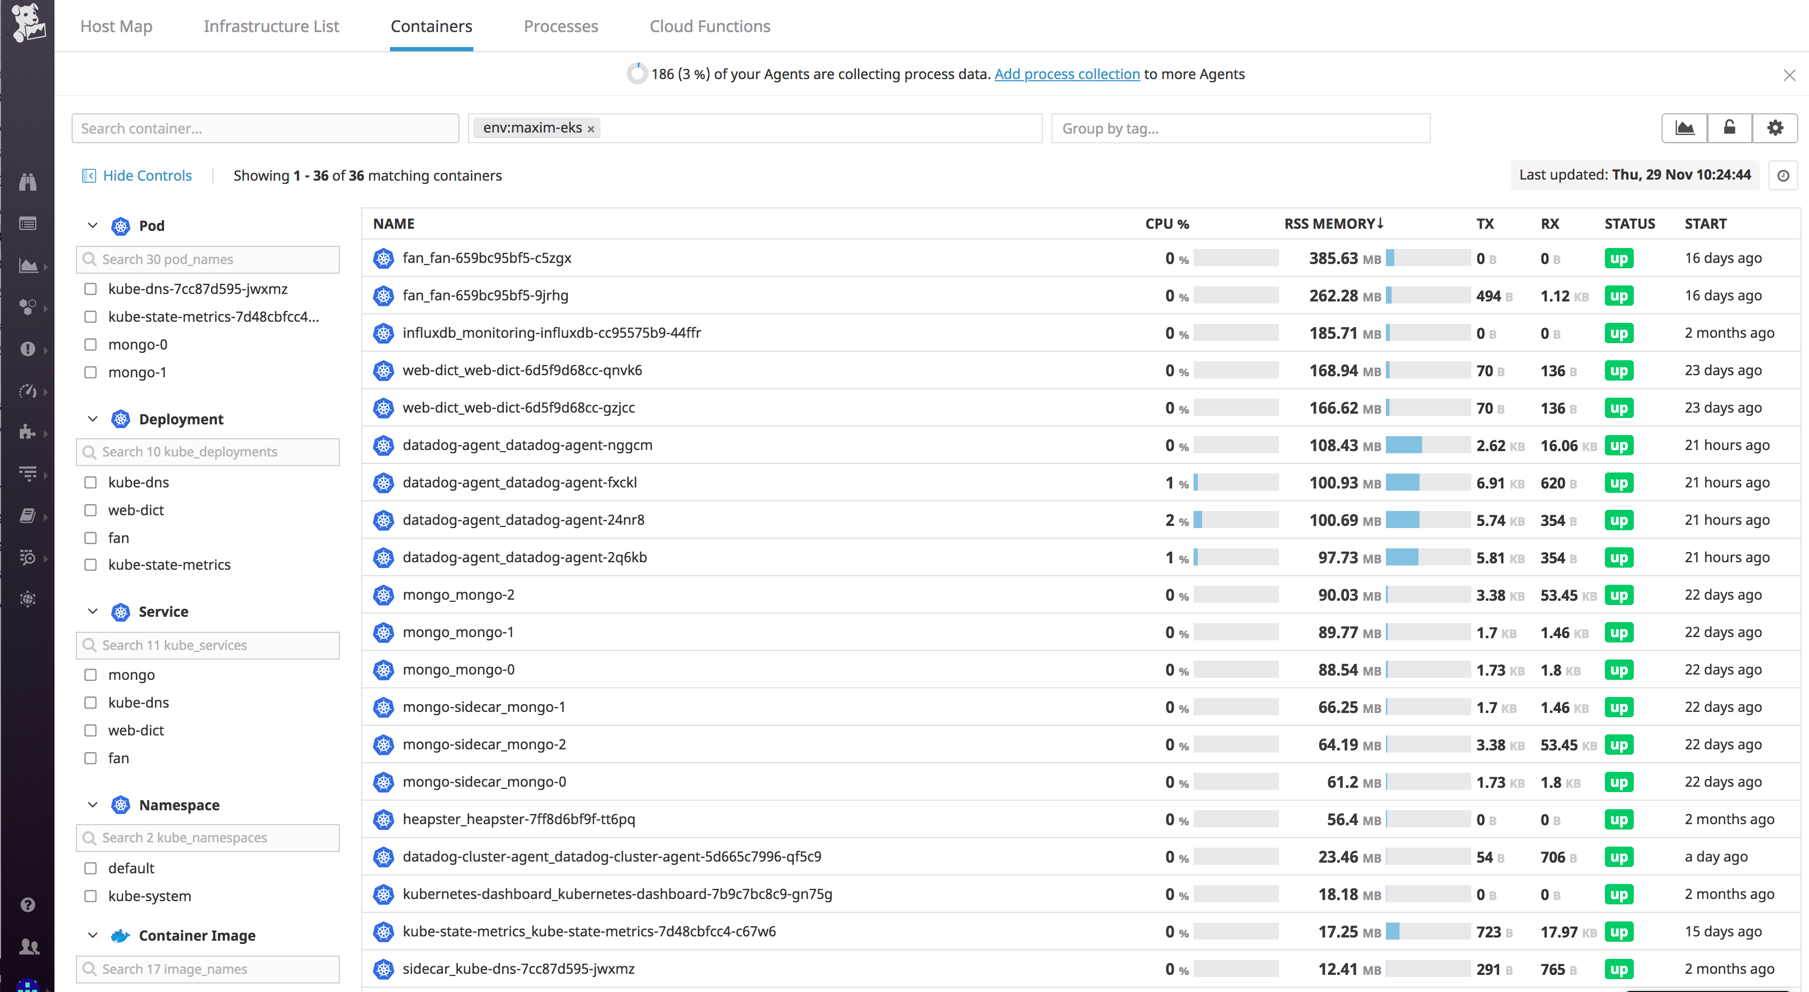Collapse the Container Image section
1809x992 pixels.
[92, 935]
